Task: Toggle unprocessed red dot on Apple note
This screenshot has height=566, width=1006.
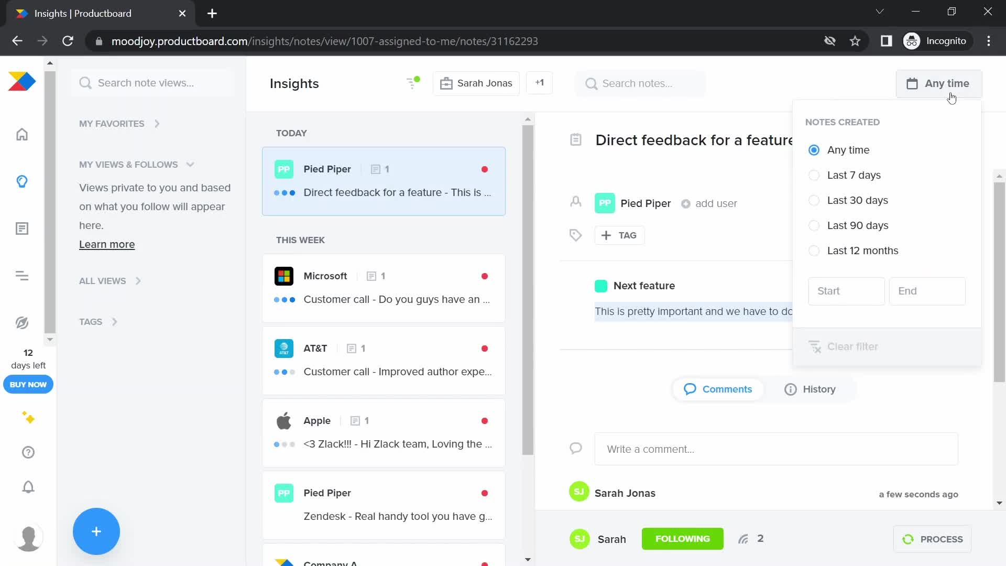Action: (x=485, y=421)
